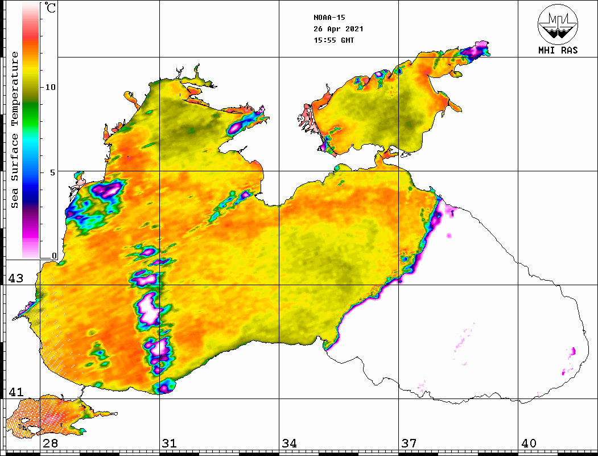The image size is (598, 456).
Task: Click the '5' tick on temperature scale
Action: point(53,172)
